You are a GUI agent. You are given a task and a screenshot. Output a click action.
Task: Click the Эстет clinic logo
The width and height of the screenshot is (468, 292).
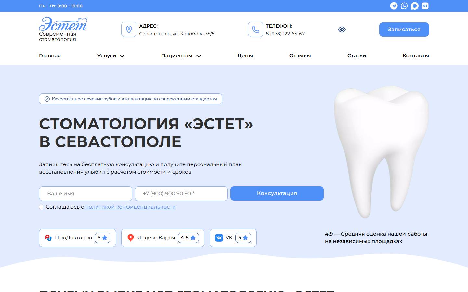click(x=63, y=24)
